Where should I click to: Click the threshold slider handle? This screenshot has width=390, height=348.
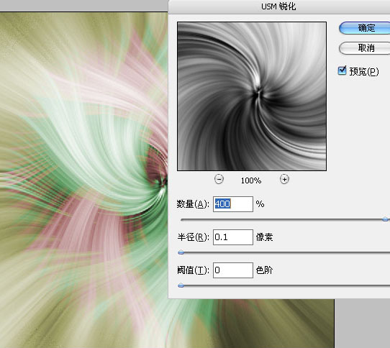point(181,285)
